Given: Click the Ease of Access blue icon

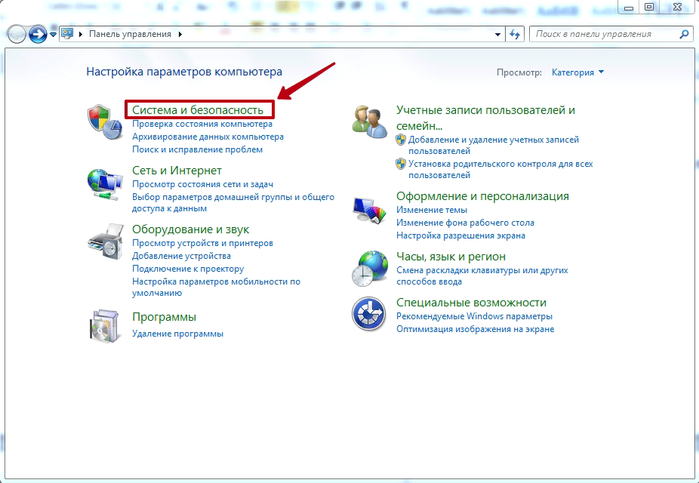Looking at the screenshot, I should click(370, 313).
